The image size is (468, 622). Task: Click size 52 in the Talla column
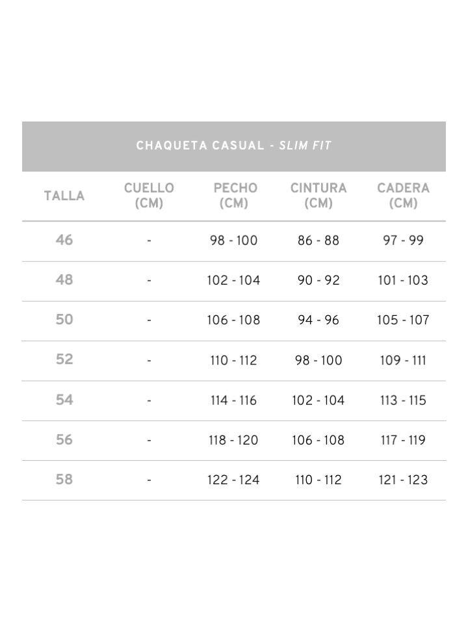tap(64, 360)
